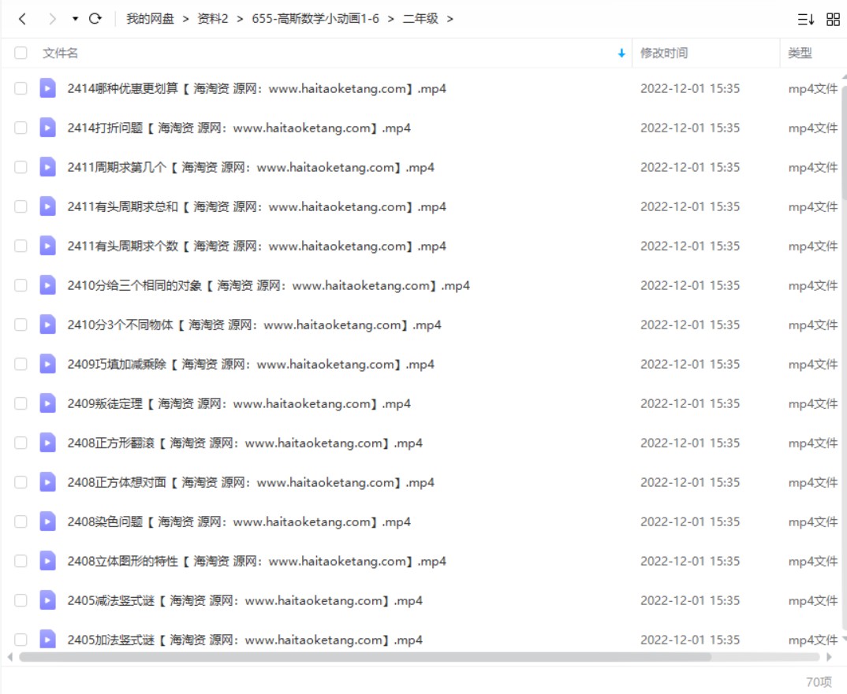Viewport: 847px width, 694px height.
Task: Click video icon of 2405加法竖式谜
Action: [x=47, y=639]
